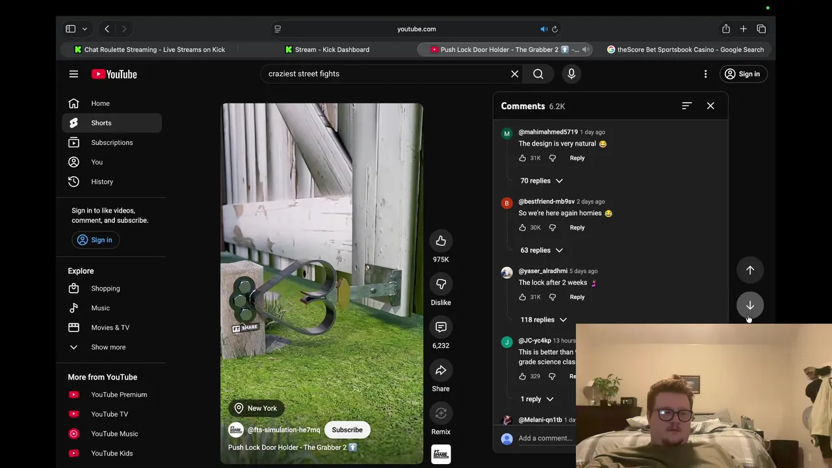Open Shopping under Explore

(x=112, y=289)
